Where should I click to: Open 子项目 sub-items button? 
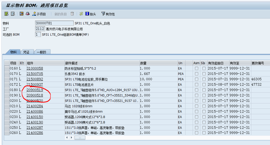39,14
